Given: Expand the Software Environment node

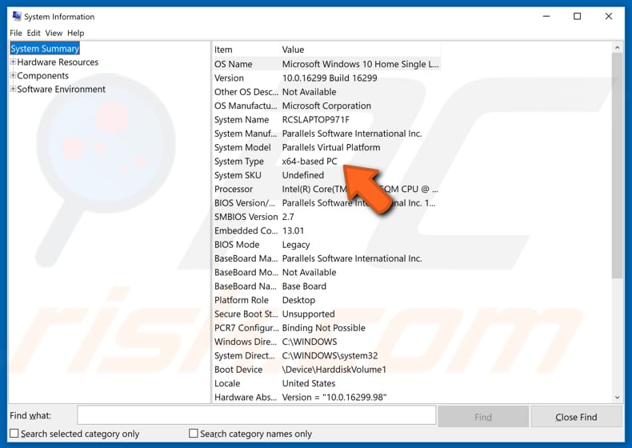Looking at the screenshot, I should pos(13,89).
